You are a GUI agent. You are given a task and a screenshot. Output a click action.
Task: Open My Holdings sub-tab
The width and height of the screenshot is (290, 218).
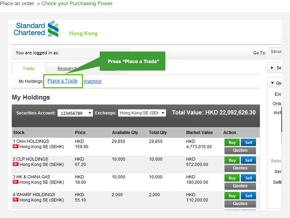click(30, 81)
